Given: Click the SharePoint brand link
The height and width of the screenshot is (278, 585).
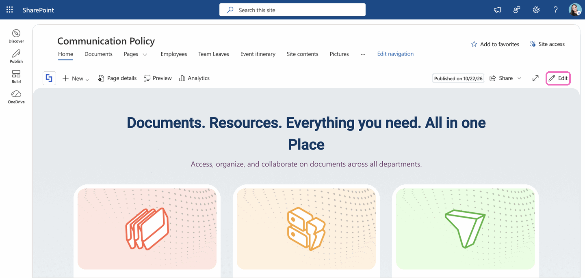Looking at the screenshot, I should coord(38,10).
